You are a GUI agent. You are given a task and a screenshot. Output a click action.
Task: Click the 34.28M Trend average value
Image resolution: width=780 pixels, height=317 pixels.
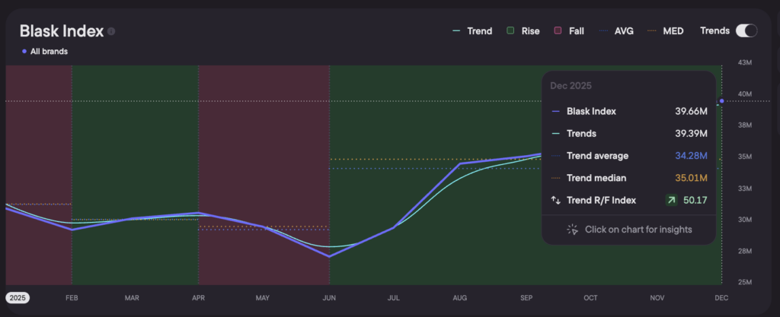[692, 156]
